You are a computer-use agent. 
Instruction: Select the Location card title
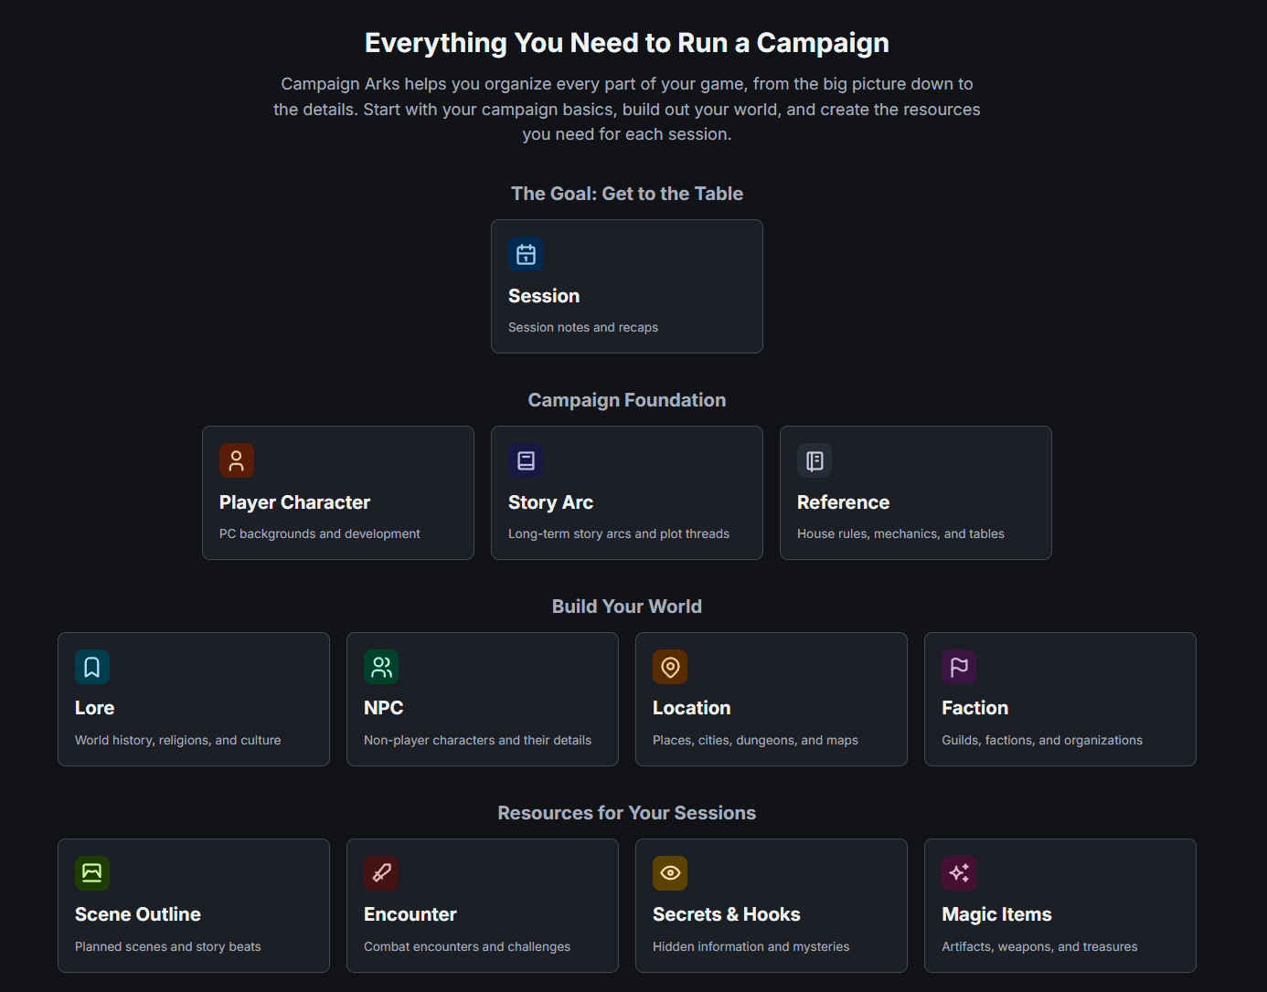[x=691, y=708]
